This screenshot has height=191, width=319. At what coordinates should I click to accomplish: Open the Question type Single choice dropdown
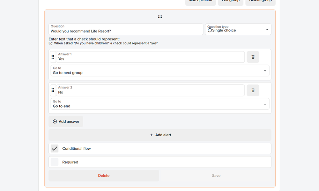pos(238,29)
